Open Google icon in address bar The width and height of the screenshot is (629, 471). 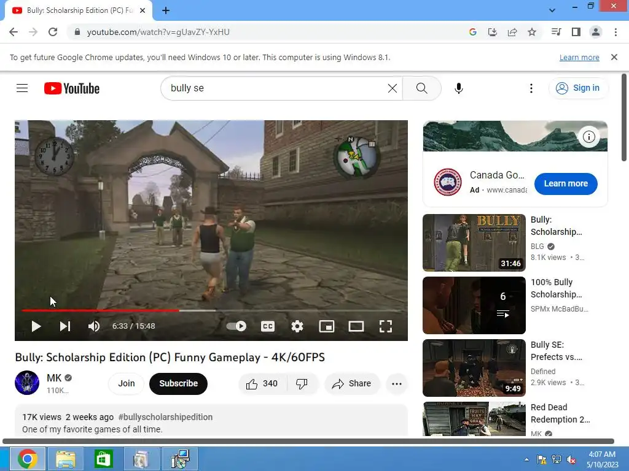pyautogui.click(x=472, y=32)
